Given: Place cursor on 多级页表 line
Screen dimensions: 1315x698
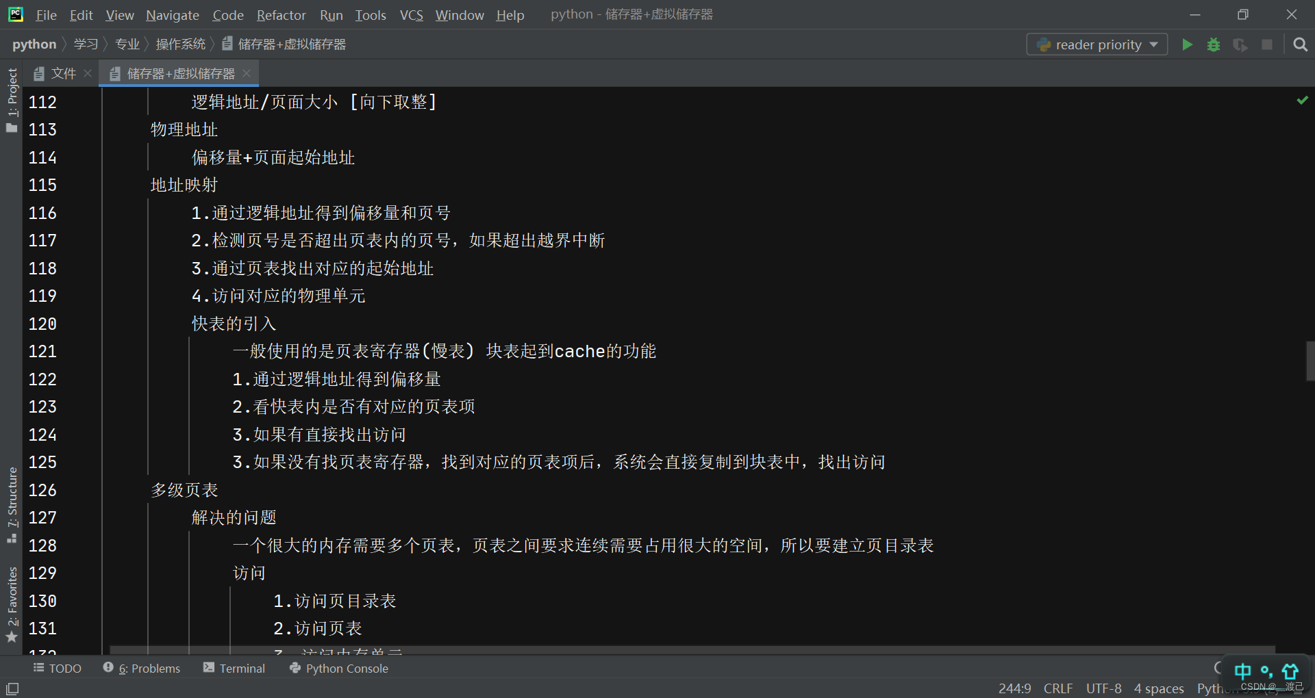Looking at the screenshot, I should coord(184,490).
